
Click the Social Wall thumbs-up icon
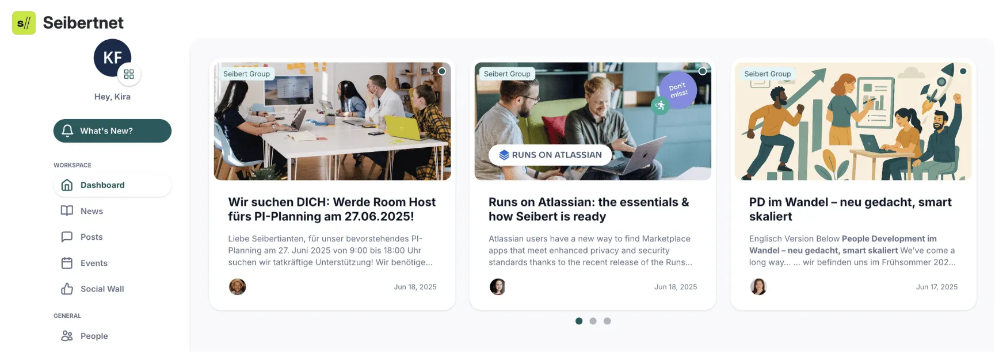(x=67, y=289)
